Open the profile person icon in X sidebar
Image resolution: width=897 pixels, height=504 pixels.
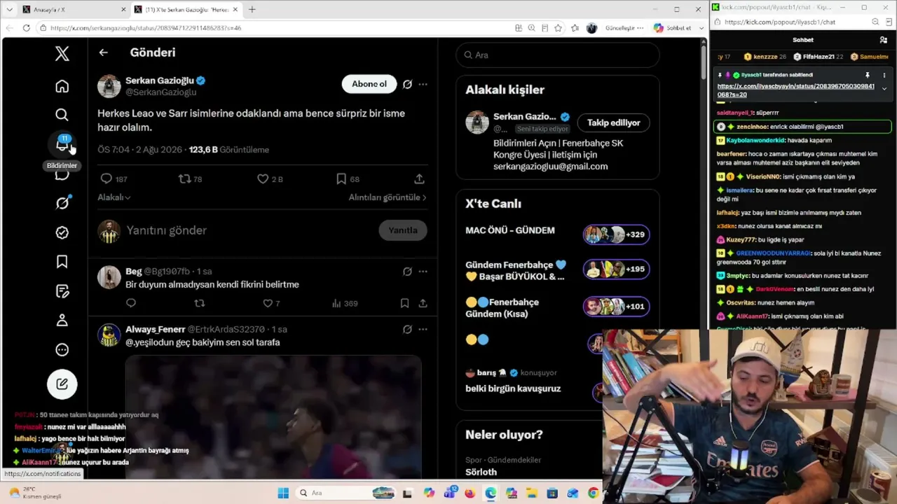click(x=62, y=320)
